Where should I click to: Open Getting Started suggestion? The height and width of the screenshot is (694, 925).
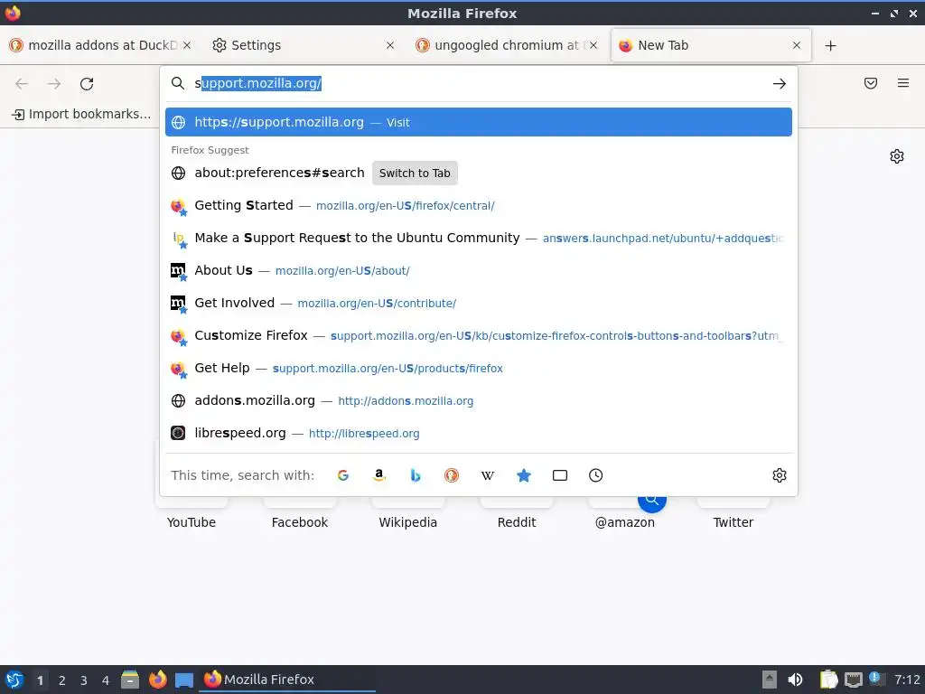click(479, 205)
